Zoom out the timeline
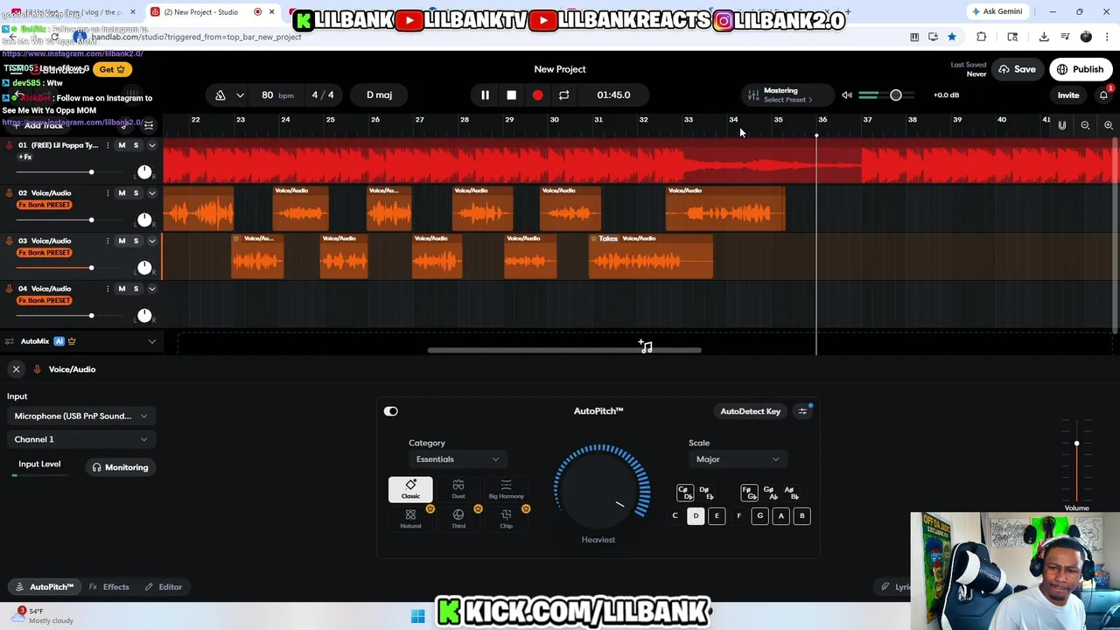Screen dimensions: 1120x630 (x=1085, y=126)
